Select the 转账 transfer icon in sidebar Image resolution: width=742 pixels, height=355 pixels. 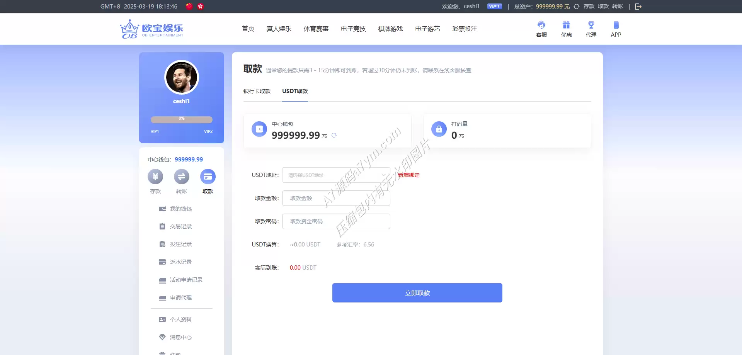182,177
